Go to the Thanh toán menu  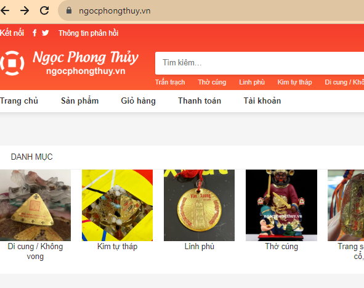(x=200, y=101)
